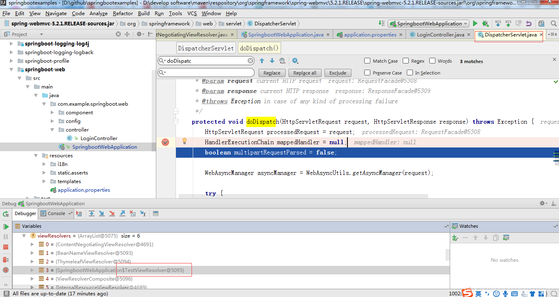559x297 pixels.
Task: Tick the Regex checkbox
Action: [x=406, y=61]
